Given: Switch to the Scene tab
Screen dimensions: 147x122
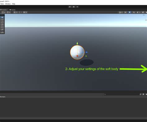Looking at the screenshot, I should 3,10.
